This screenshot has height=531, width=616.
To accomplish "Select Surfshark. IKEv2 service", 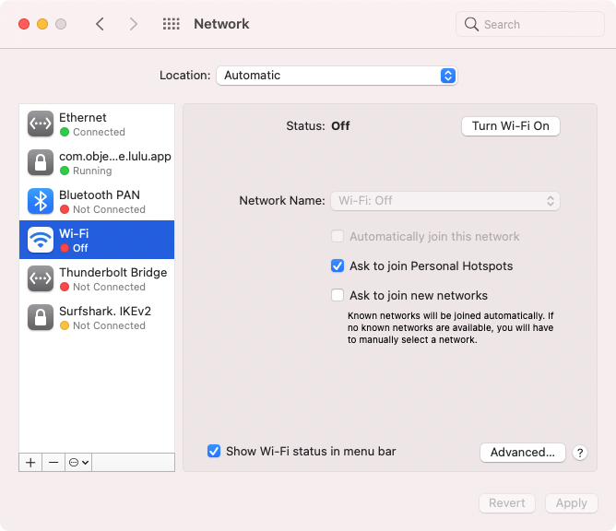I will [x=97, y=317].
